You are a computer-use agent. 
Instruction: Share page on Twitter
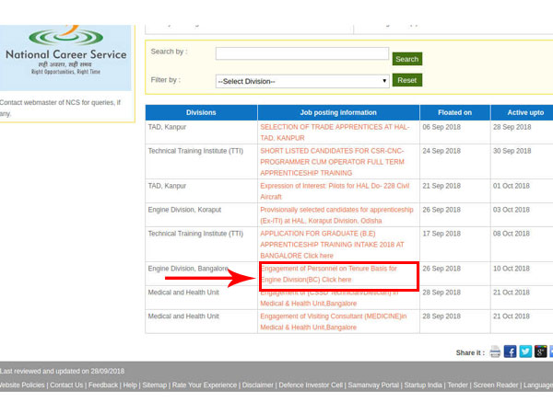pyautogui.click(x=525, y=351)
